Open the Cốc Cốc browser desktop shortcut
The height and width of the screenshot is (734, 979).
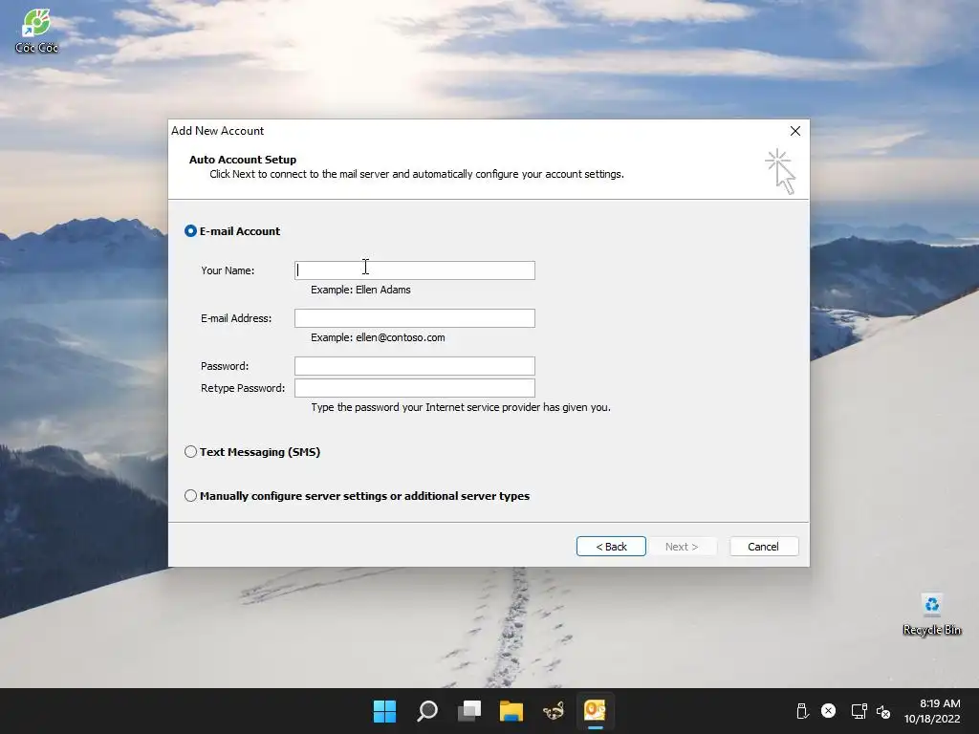[36, 32]
